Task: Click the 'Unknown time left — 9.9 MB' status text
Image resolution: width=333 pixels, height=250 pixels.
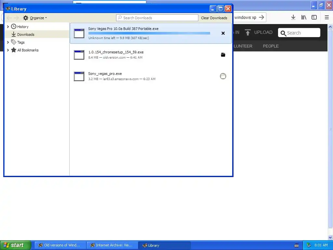Action: tap(119, 38)
